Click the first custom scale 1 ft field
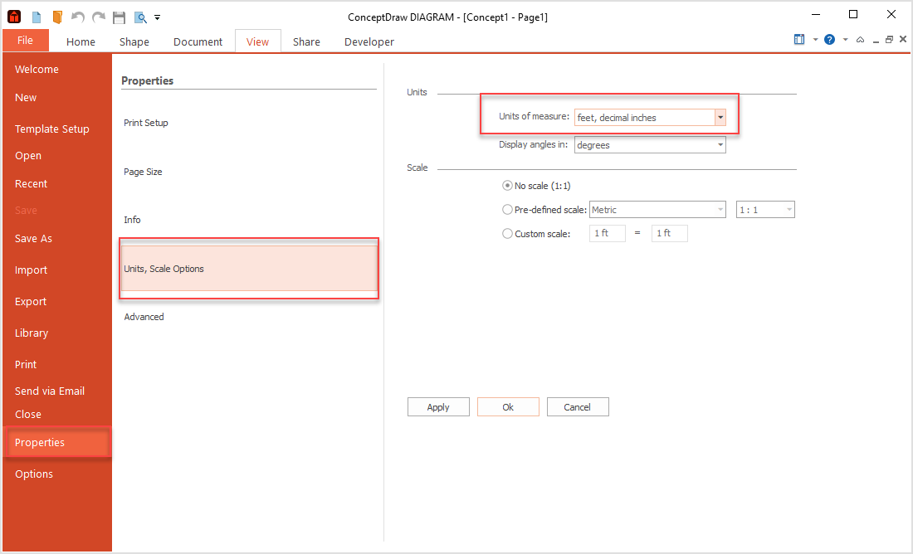The width and height of the screenshot is (913, 554). point(608,233)
